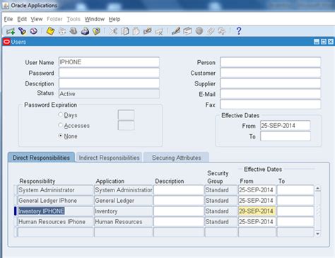Screen dimensions: 335x258
Task: Click the responsibilities list scroll up arrow
Action: tap(318, 189)
